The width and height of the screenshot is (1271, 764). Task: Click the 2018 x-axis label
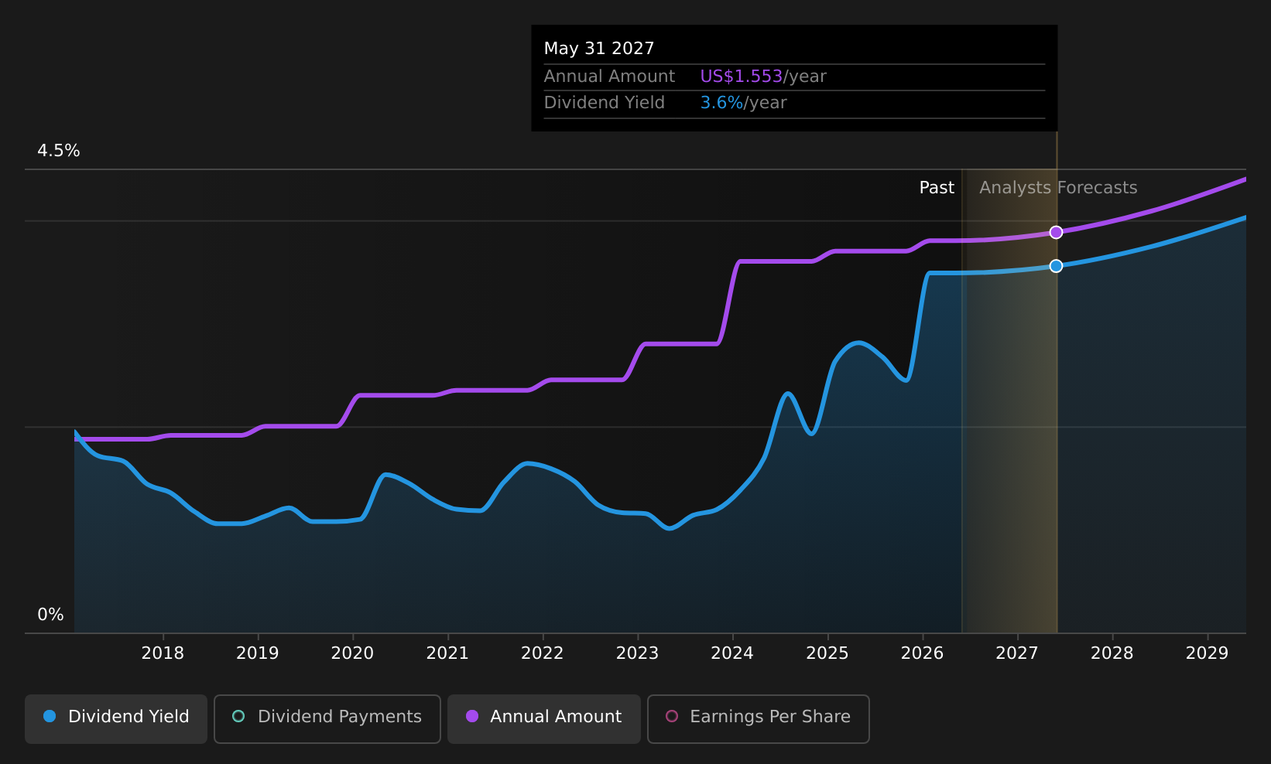pyautogui.click(x=163, y=653)
